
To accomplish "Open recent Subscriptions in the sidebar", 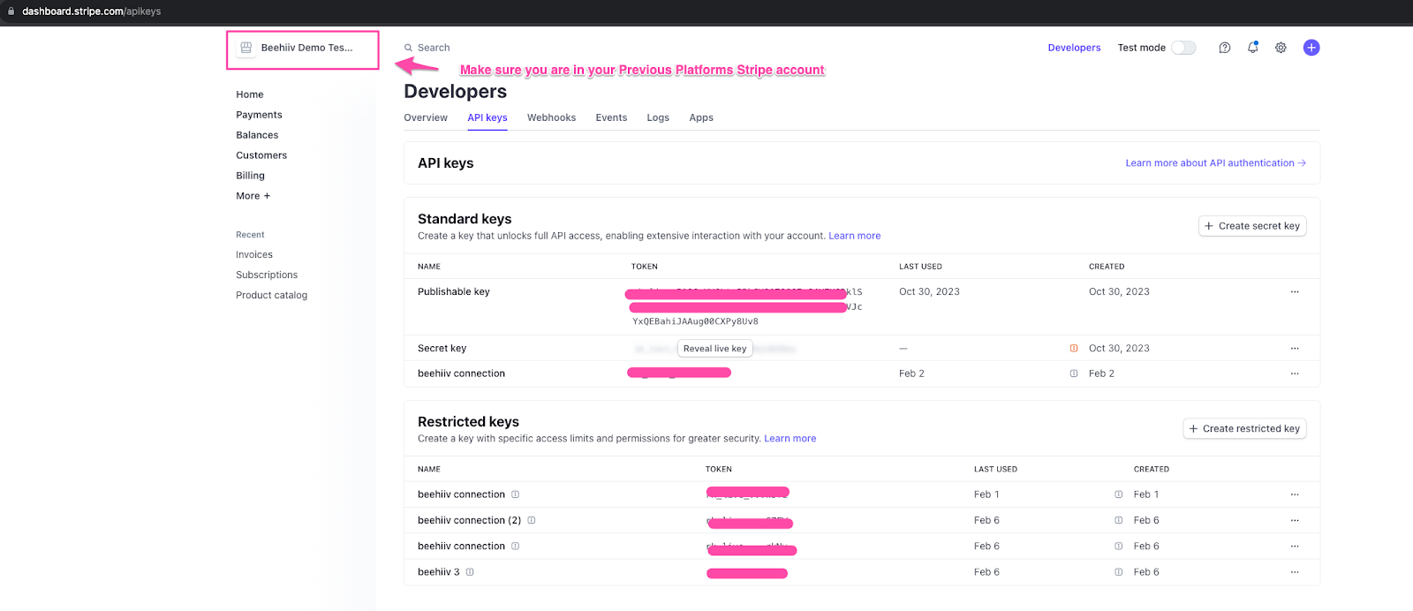I will [x=267, y=275].
